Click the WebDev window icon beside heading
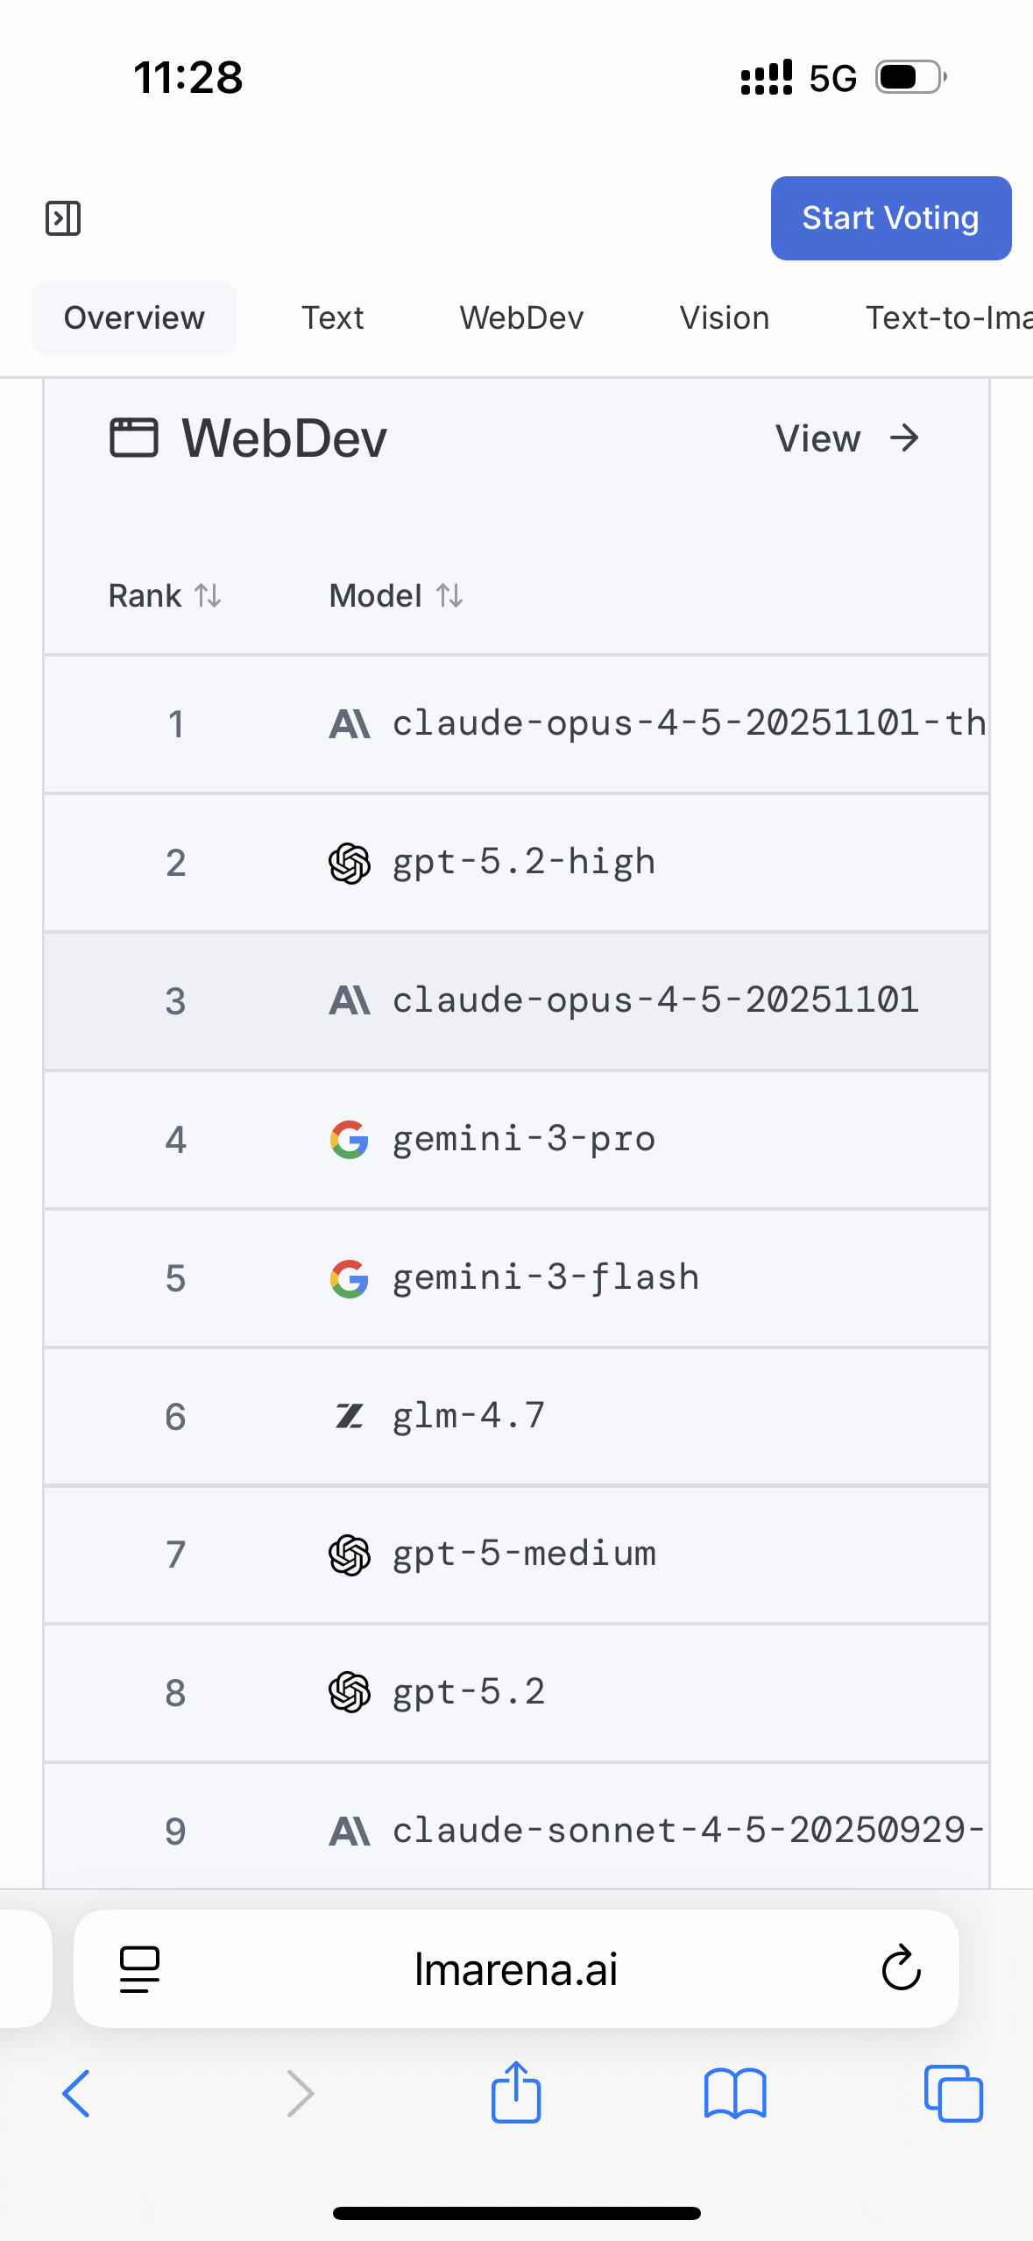The width and height of the screenshot is (1033, 2241). pos(134,438)
